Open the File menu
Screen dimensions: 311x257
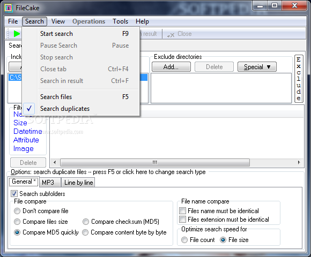point(13,21)
